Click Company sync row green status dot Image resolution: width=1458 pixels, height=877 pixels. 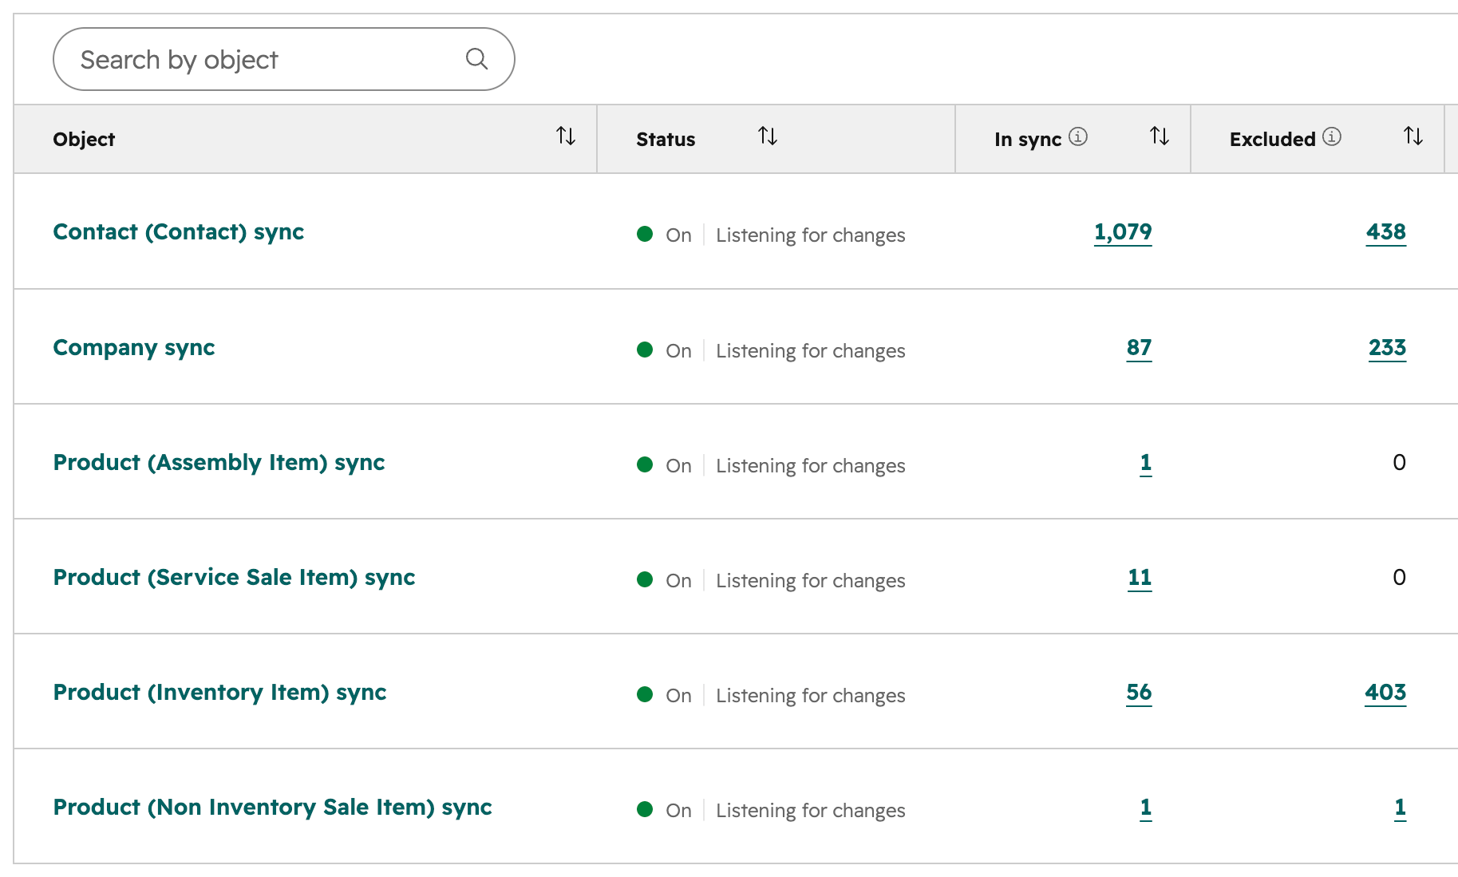pyautogui.click(x=645, y=350)
